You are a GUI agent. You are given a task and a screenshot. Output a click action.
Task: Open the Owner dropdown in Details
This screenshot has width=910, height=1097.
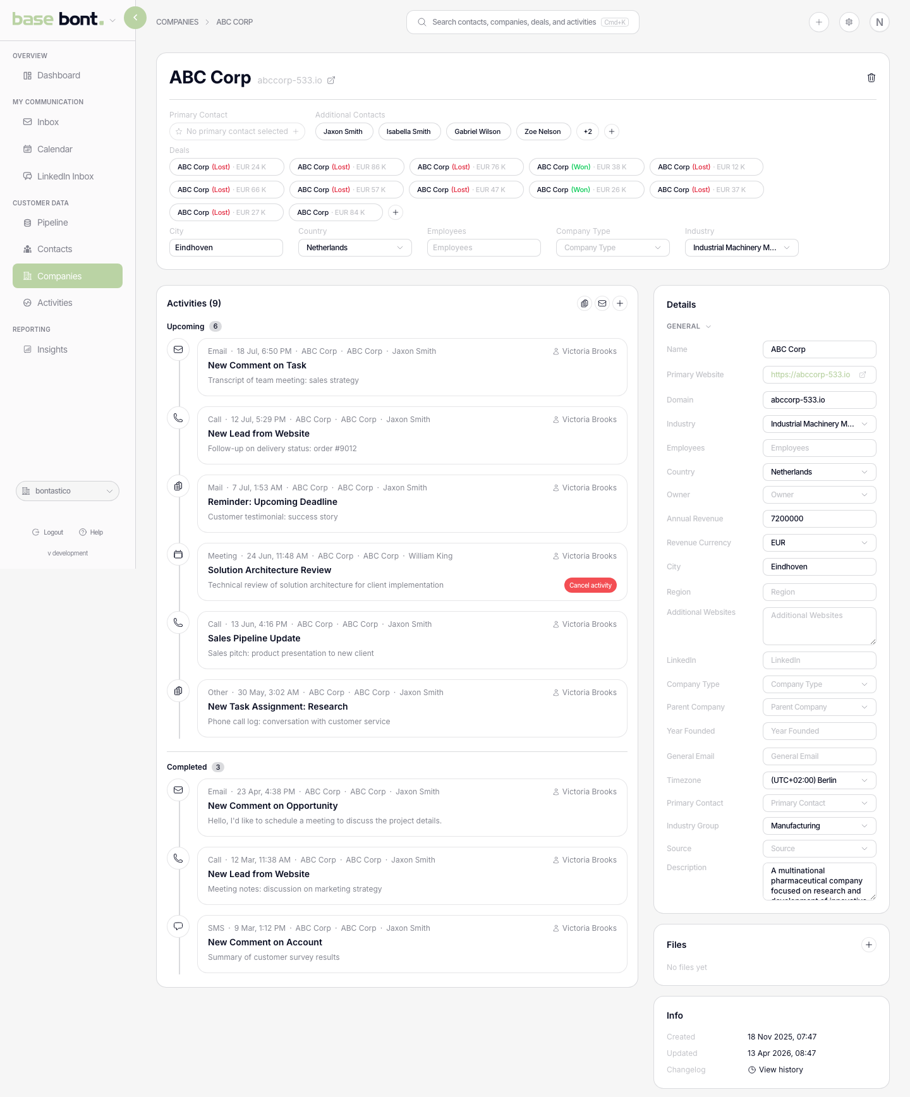(820, 495)
